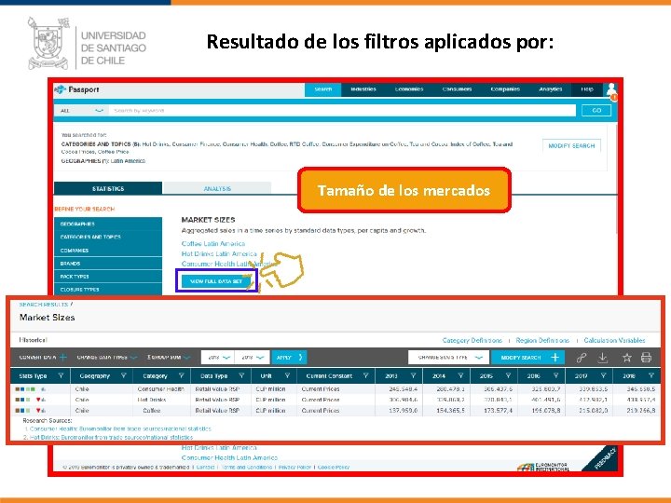Select the Search tab in top navigation
The width and height of the screenshot is (671, 503).
tap(323, 89)
